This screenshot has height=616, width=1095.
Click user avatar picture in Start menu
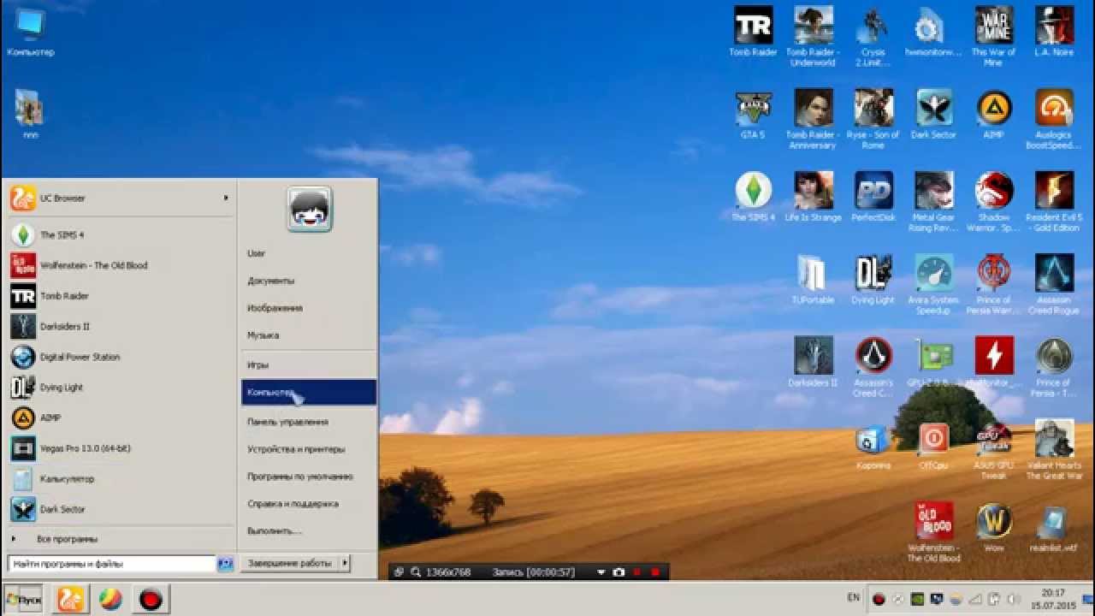click(309, 210)
